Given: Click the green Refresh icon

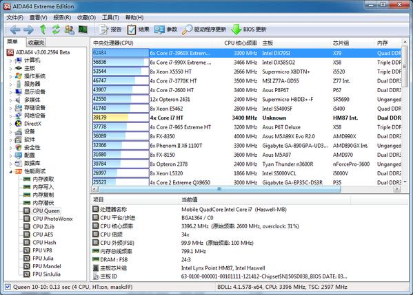Looking at the screenshot, I should (56, 30).
